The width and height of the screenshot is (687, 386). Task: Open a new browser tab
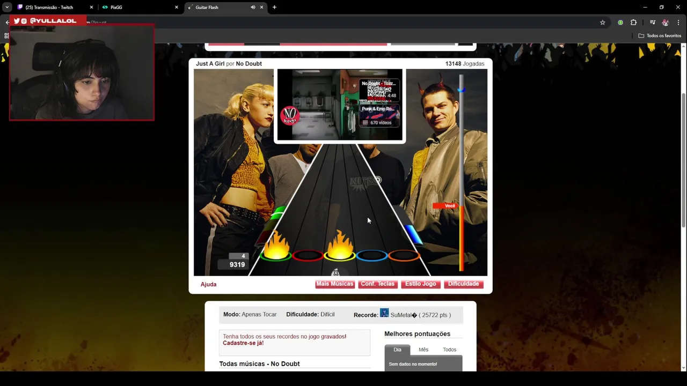(x=274, y=8)
